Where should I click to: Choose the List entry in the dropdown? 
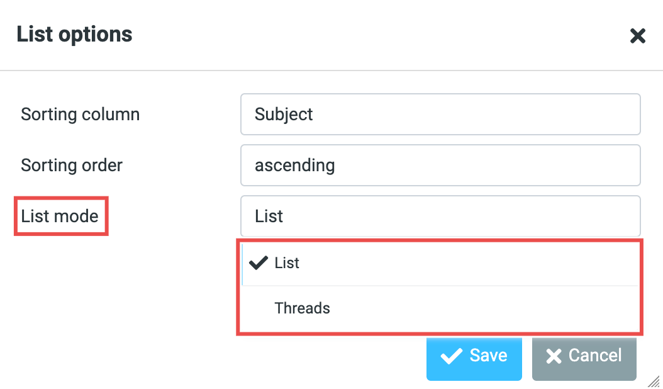(x=287, y=263)
